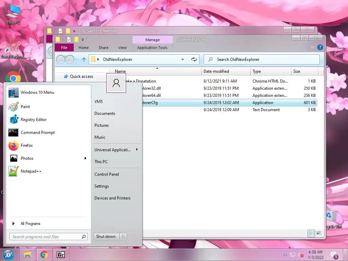Click search magnifier in start menu

84,237
